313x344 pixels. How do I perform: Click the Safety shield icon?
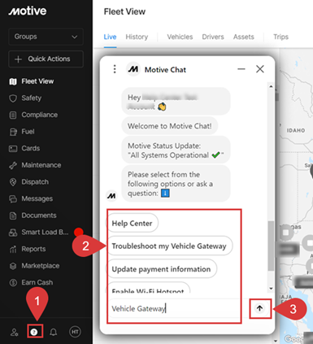[13, 98]
